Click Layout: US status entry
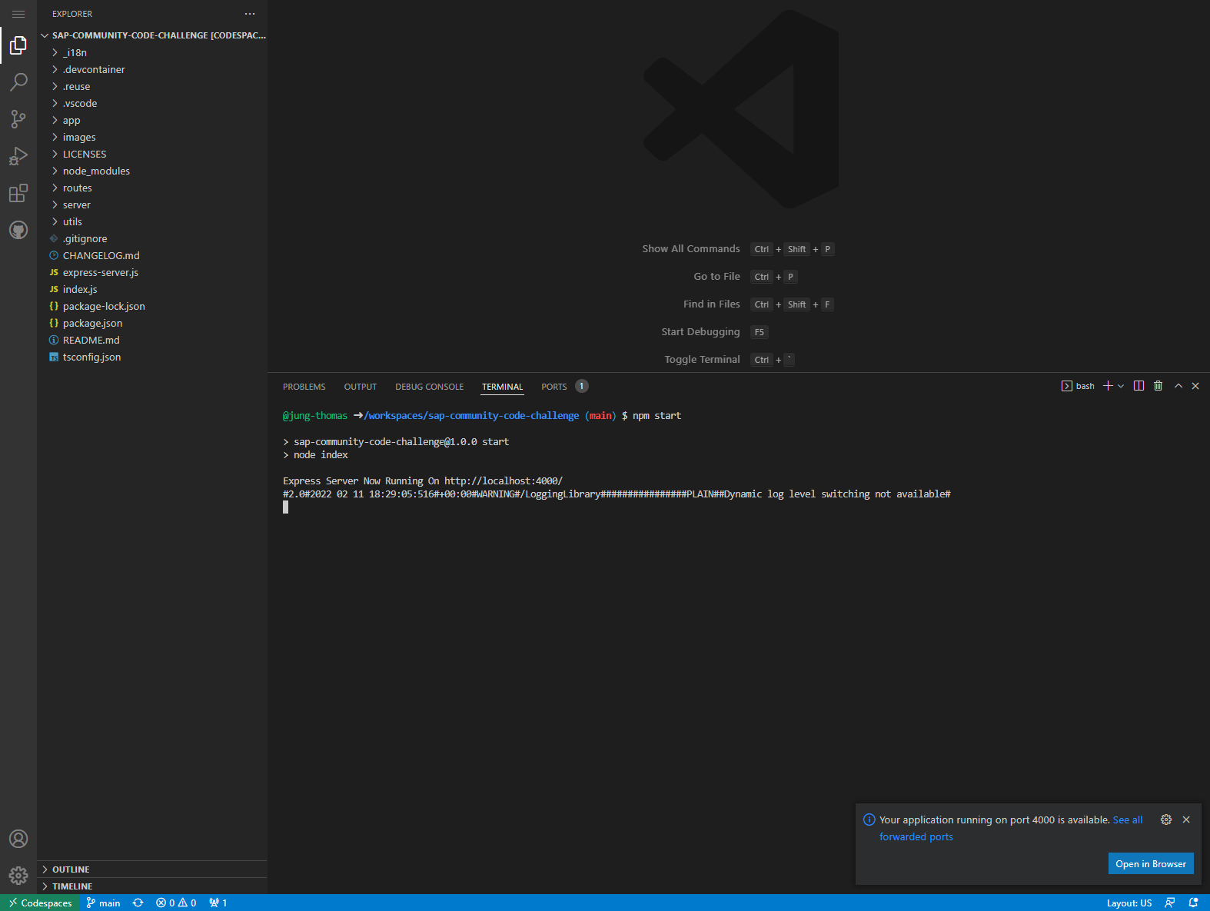Screen dimensions: 1210x911 1129,903
